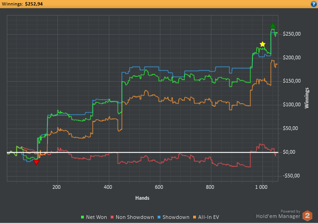The width and height of the screenshot is (318, 223).
Task: Click the red Non Showdown color swatch
Action: click(112, 217)
